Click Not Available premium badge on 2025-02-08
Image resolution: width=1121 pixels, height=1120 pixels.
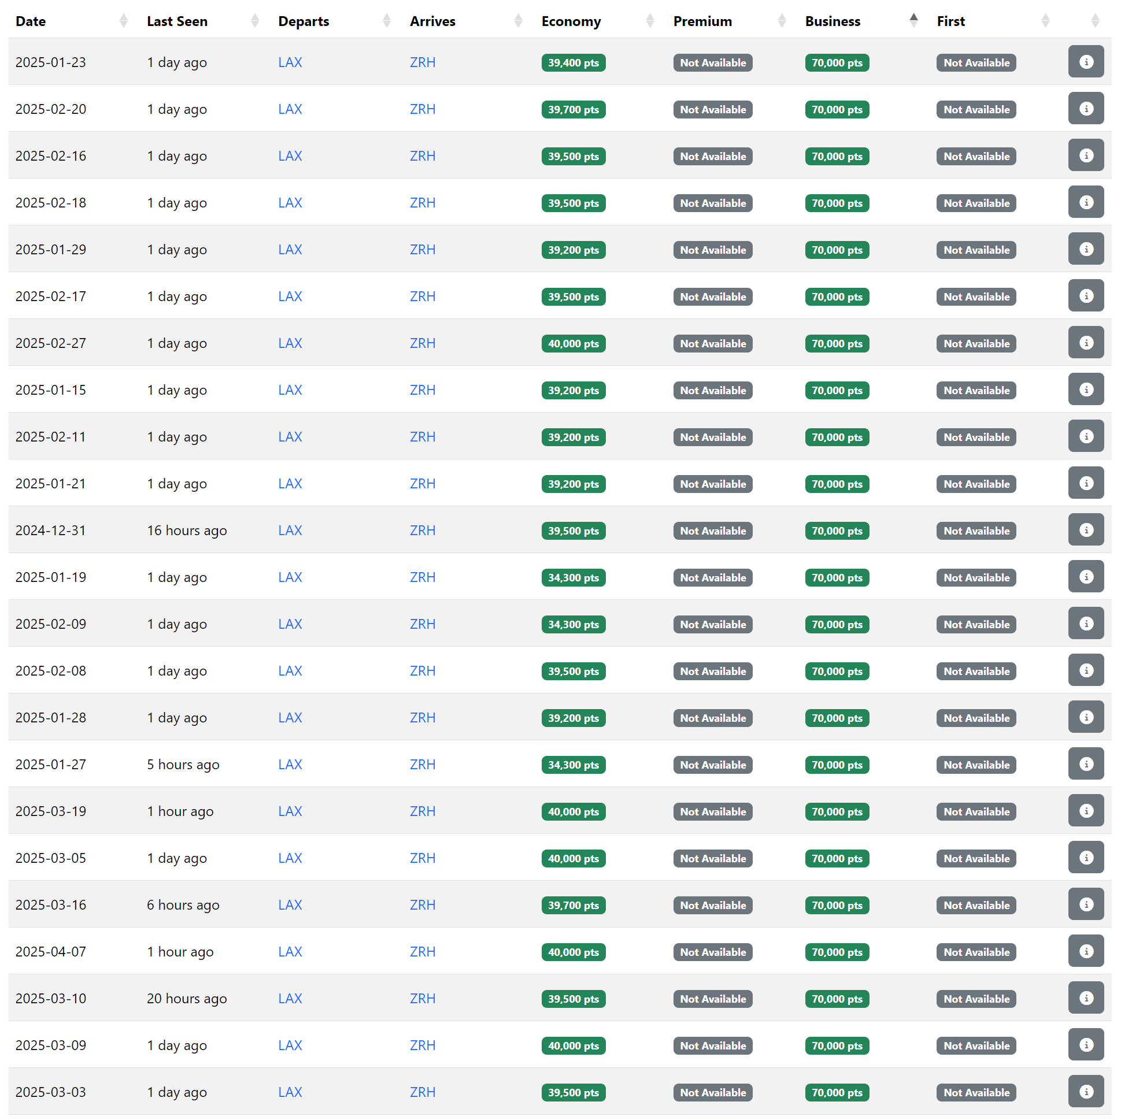coord(712,671)
